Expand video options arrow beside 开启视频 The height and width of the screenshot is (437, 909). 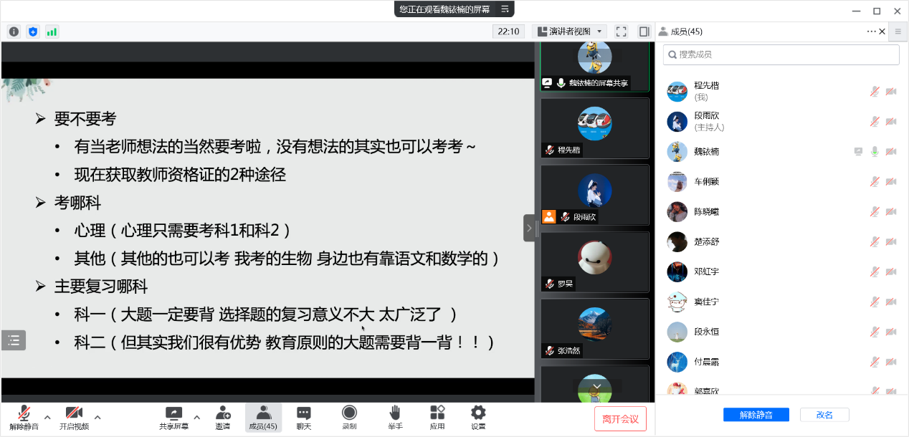point(97,416)
